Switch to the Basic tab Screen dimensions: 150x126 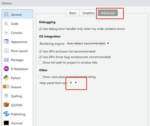[73, 13]
